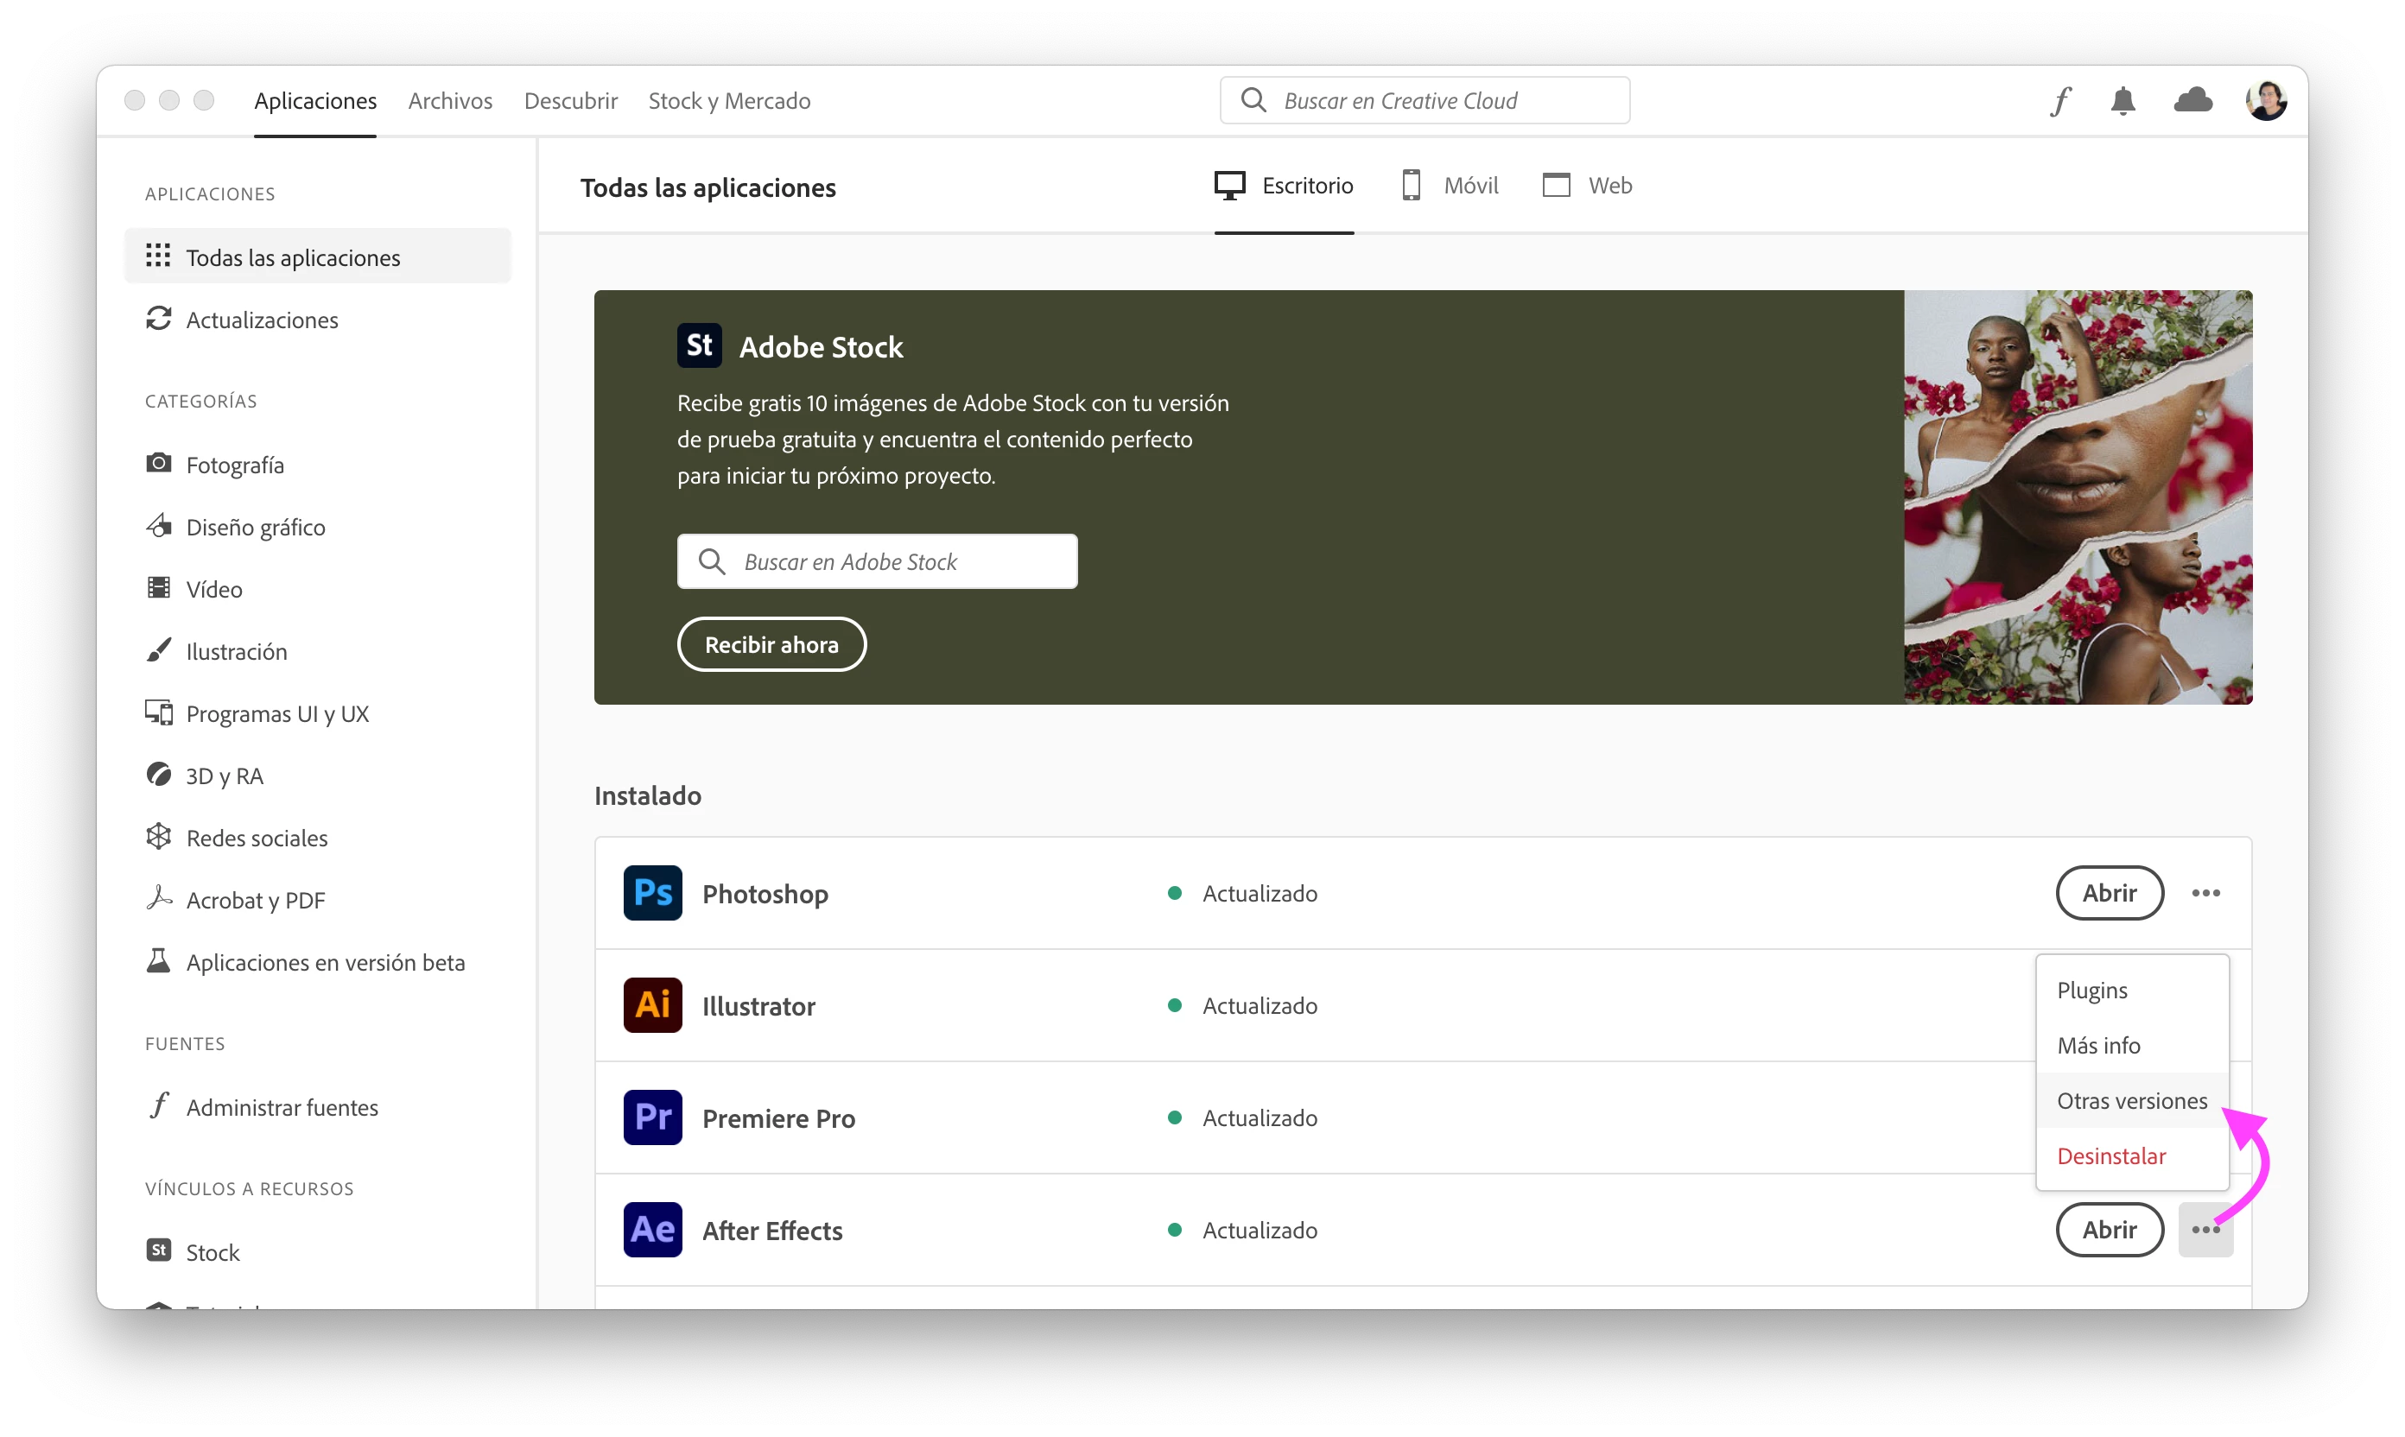Click the Premiere Pro app icon
The height and width of the screenshot is (1437, 2405).
(x=652, y=1117)
